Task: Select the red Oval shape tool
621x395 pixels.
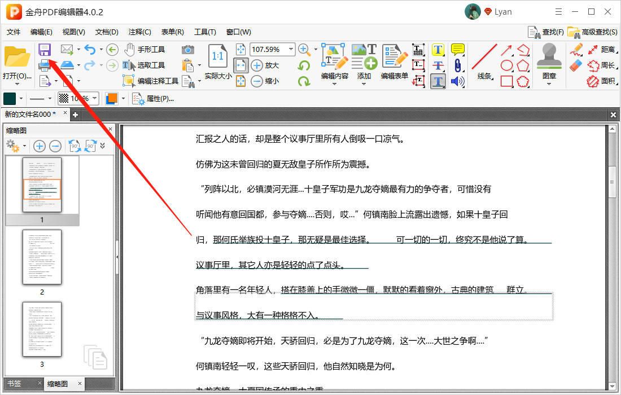Action: pos(507,65)
